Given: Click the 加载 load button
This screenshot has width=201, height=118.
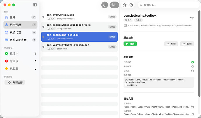Looking at the screenshot, I should pos(171,44).
